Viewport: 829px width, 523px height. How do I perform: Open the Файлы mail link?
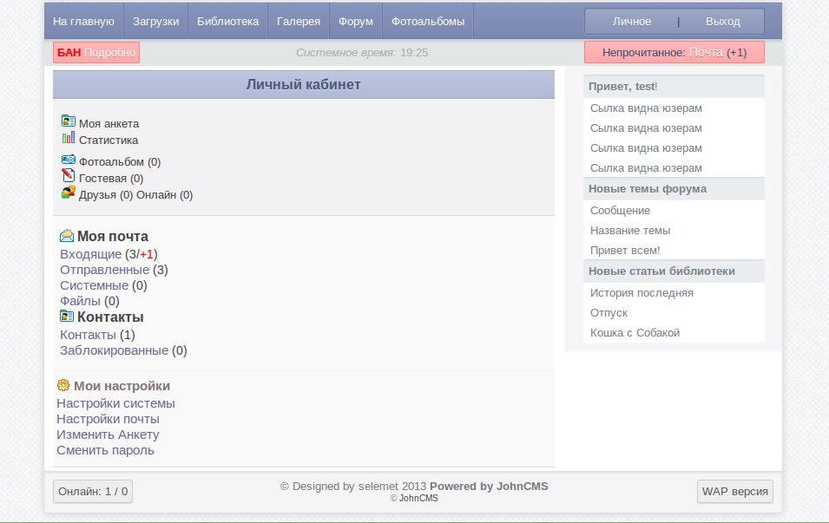click(80, 301)
